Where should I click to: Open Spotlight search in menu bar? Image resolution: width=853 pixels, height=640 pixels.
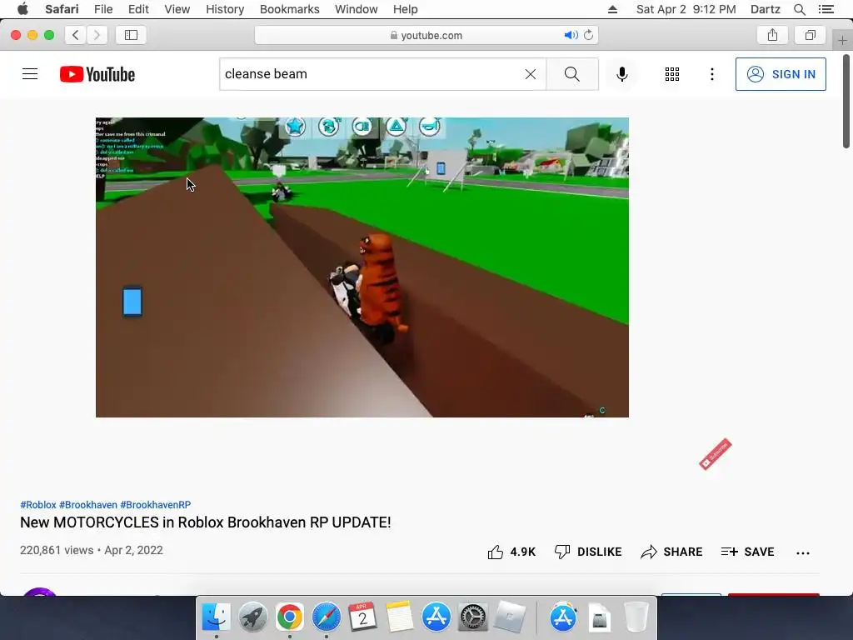click(x=800, y=9)
